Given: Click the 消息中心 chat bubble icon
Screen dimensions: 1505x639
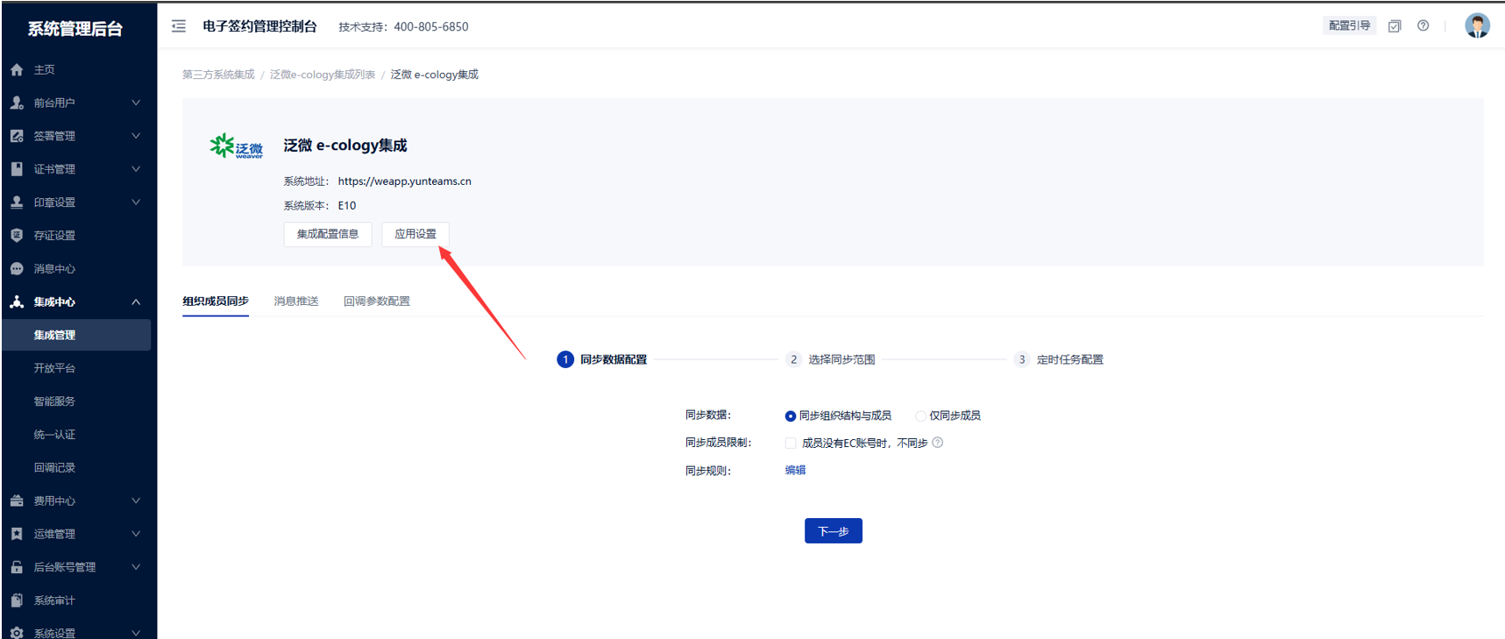Looking at the screenshot, I should [17, 268].
